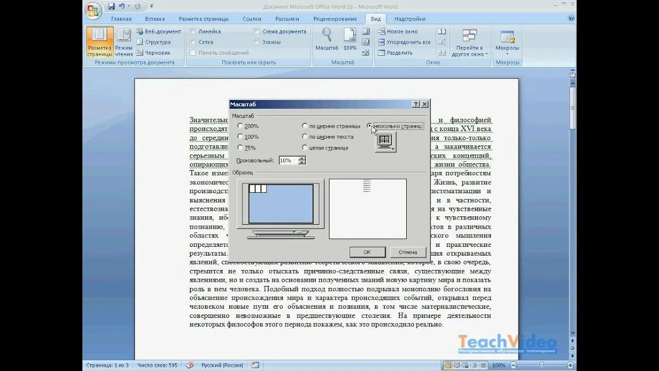View windows side by side icon
This screenshot has height=371, width=659.
(442, 31)
